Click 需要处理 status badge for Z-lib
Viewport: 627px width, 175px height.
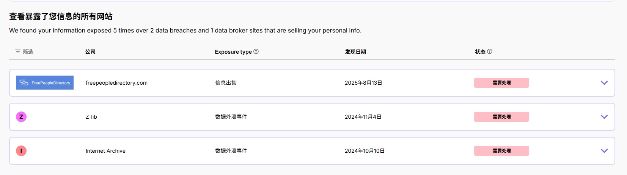click(501, 117)
